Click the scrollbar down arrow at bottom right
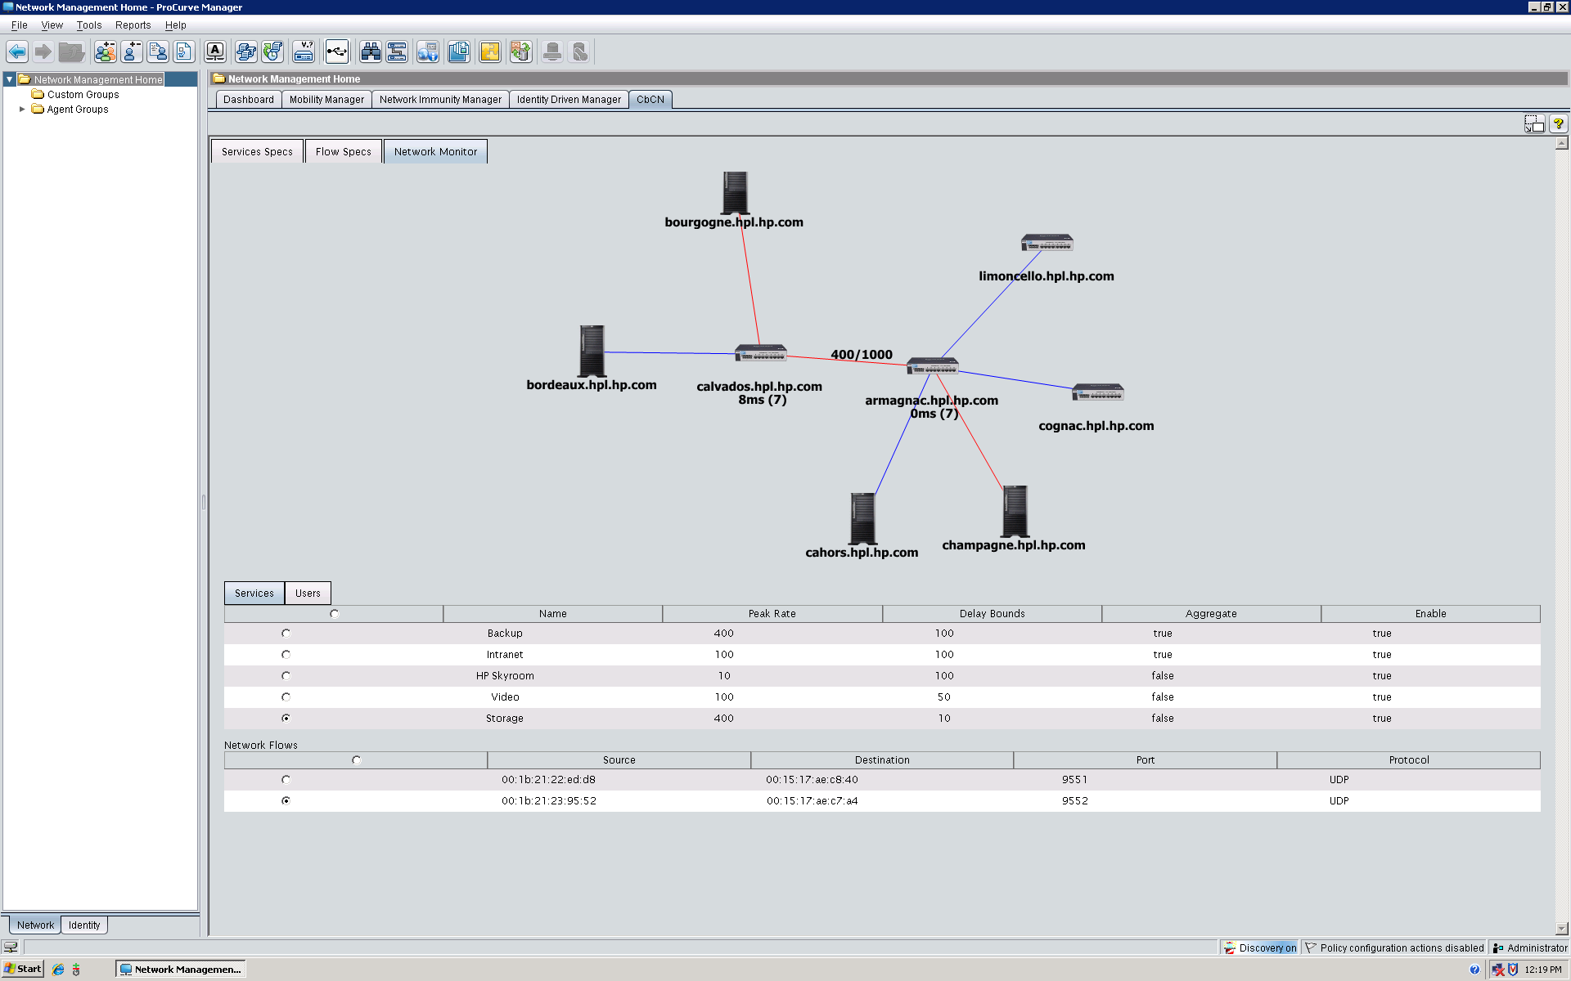The height and width of the screenshot is (981, 1571). tap(1562, 929)
